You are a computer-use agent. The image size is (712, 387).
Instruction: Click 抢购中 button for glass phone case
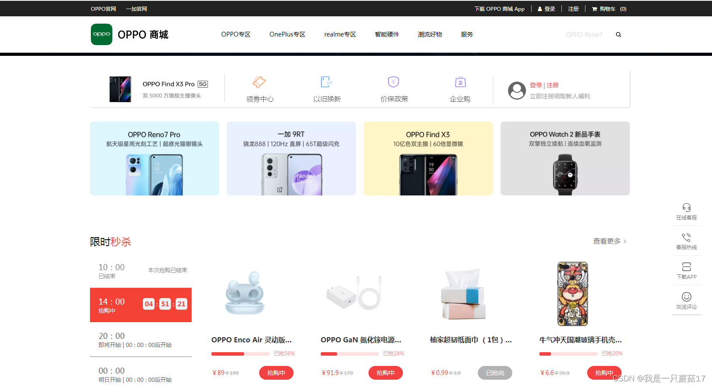coord(604,373)
